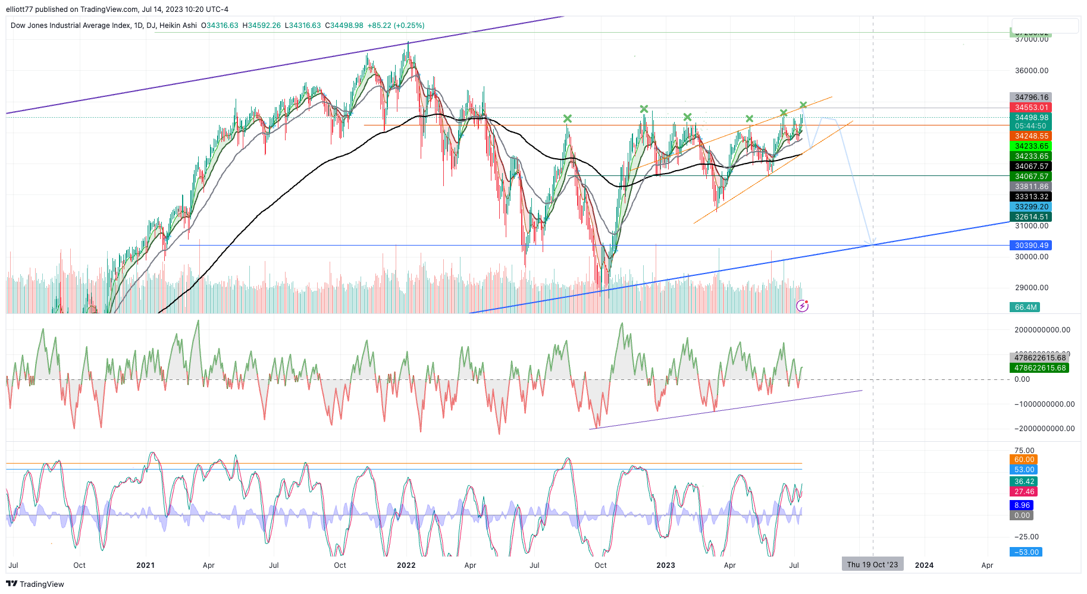Select the bright green 34233.65 price label
Screen dimensions: 1087x594
[1030, 146]
